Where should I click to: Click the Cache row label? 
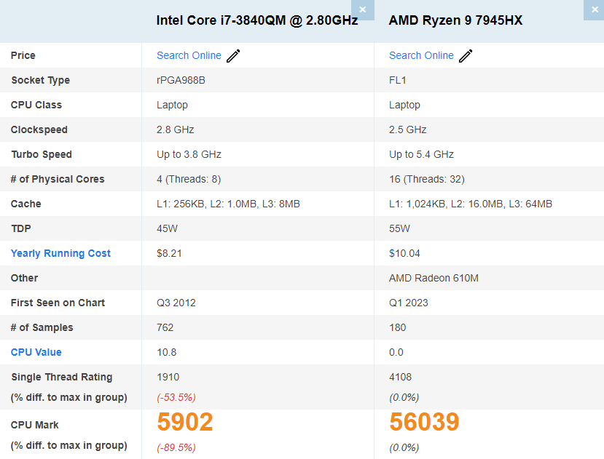click(x=26, y=204)
